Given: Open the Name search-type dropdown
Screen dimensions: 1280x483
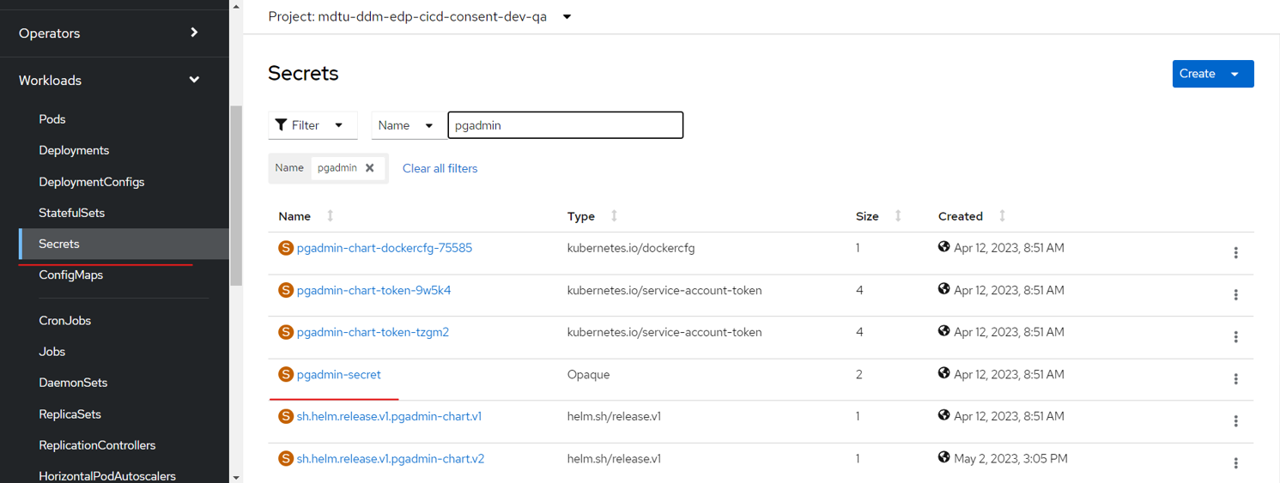Looking at the screenshot, I should point(409,125).
